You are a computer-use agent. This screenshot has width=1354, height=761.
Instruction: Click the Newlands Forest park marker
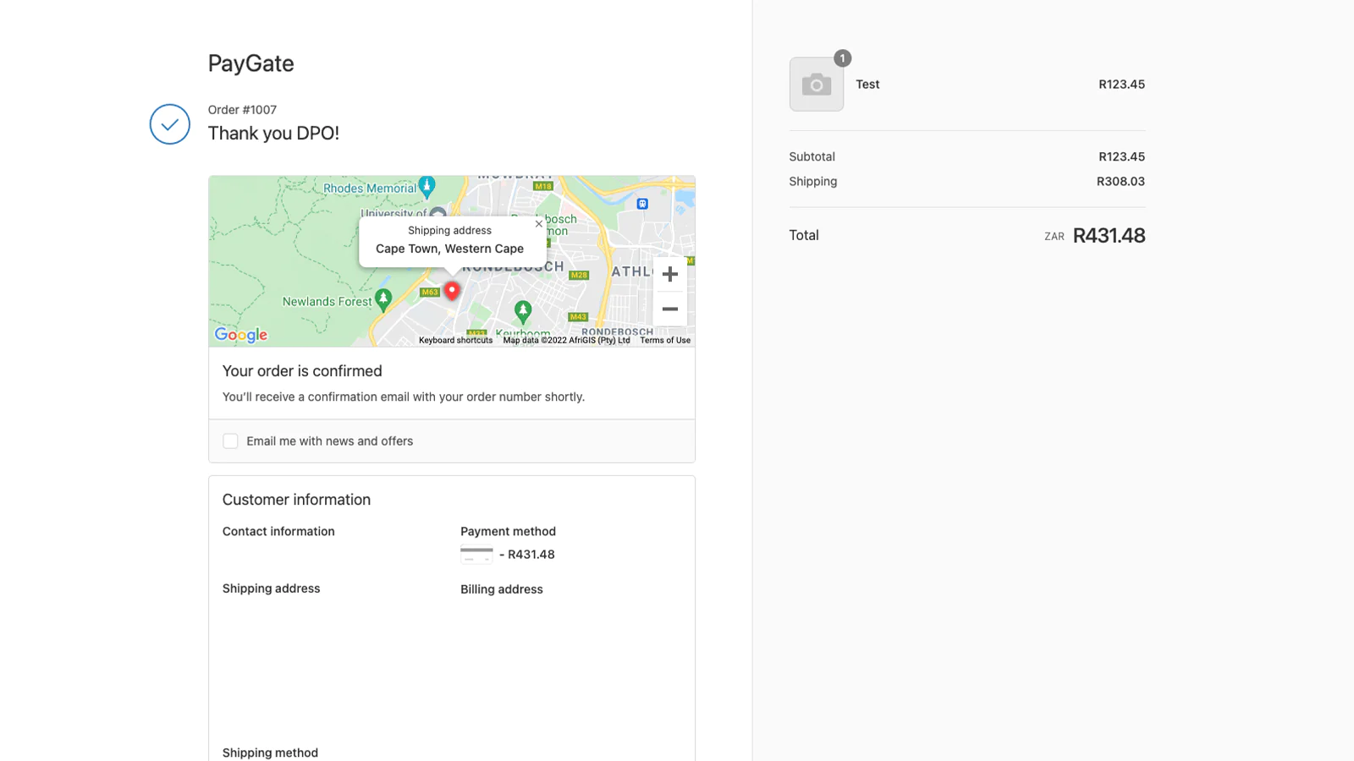click(383, 298)
